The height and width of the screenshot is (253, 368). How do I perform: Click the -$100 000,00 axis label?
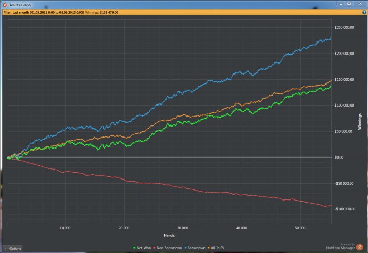[345, 209]
